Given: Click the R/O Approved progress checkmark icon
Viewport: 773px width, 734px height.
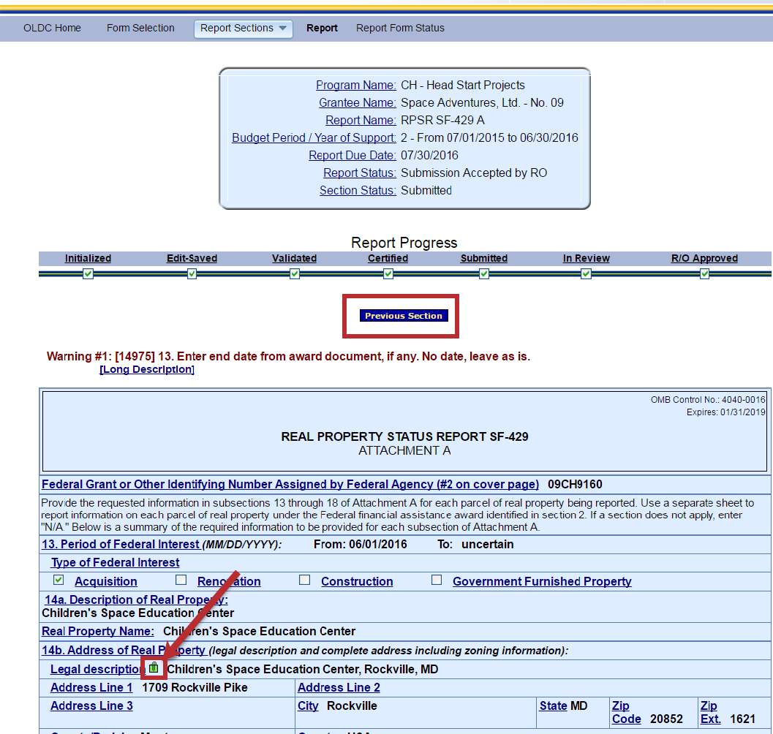Looking at the screenshot, I should 704,273.
